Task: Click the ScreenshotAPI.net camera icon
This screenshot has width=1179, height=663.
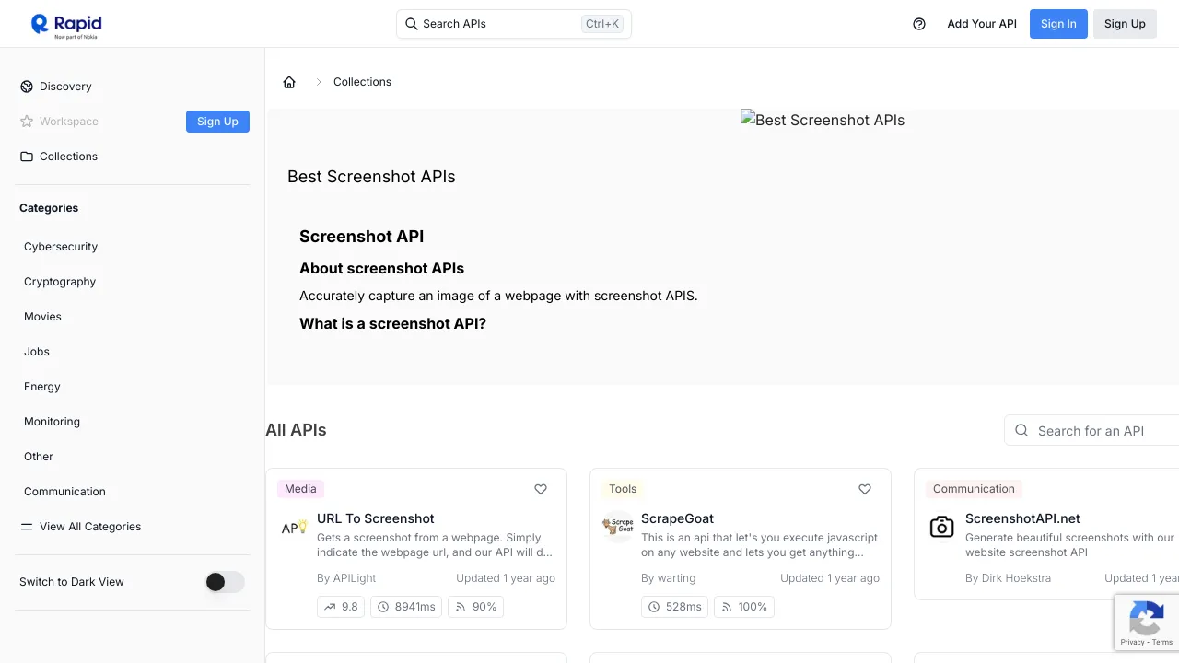Action: click(x=941, y=527)
